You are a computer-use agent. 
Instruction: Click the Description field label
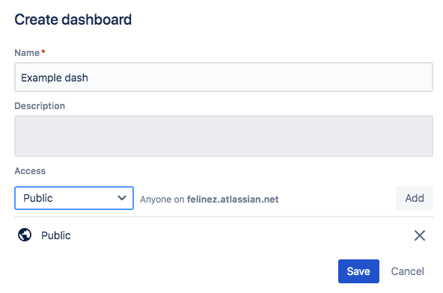40,106
